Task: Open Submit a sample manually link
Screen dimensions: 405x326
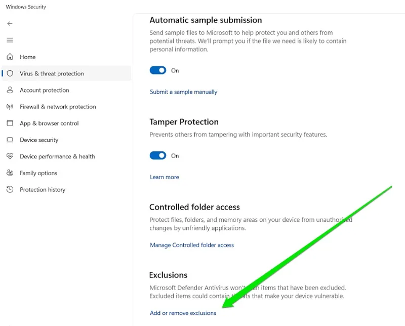Action: pyautogui.click(x=183, y=92)
